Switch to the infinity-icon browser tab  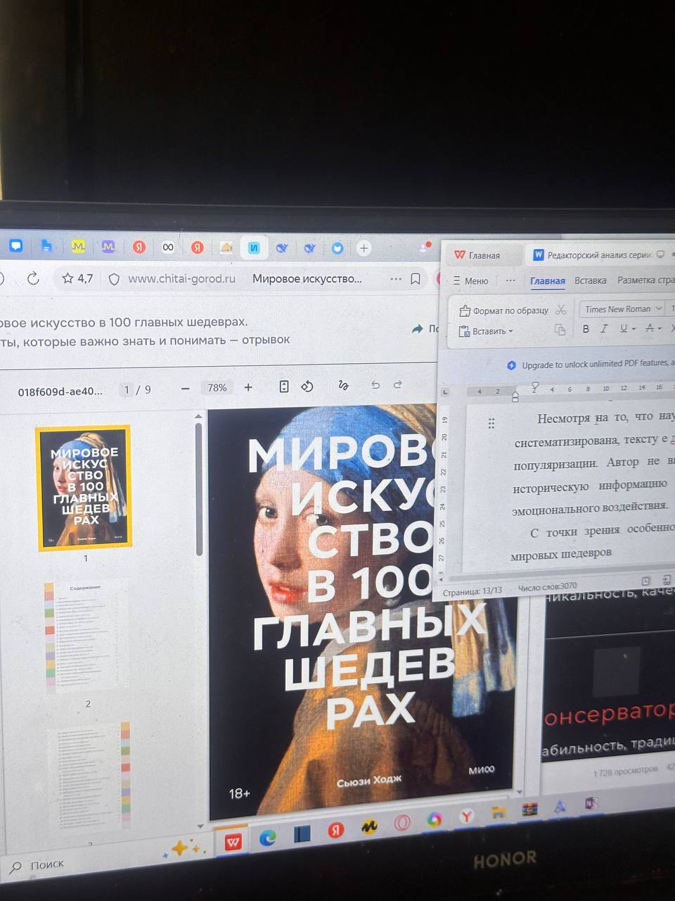[x=167, y=247]
